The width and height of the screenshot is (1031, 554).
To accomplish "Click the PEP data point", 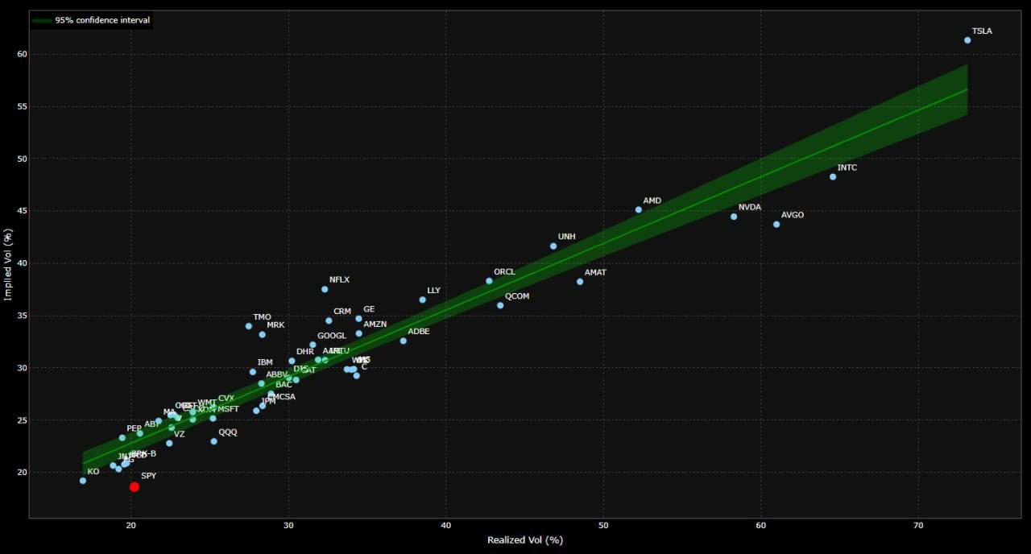I will point(122,438).
